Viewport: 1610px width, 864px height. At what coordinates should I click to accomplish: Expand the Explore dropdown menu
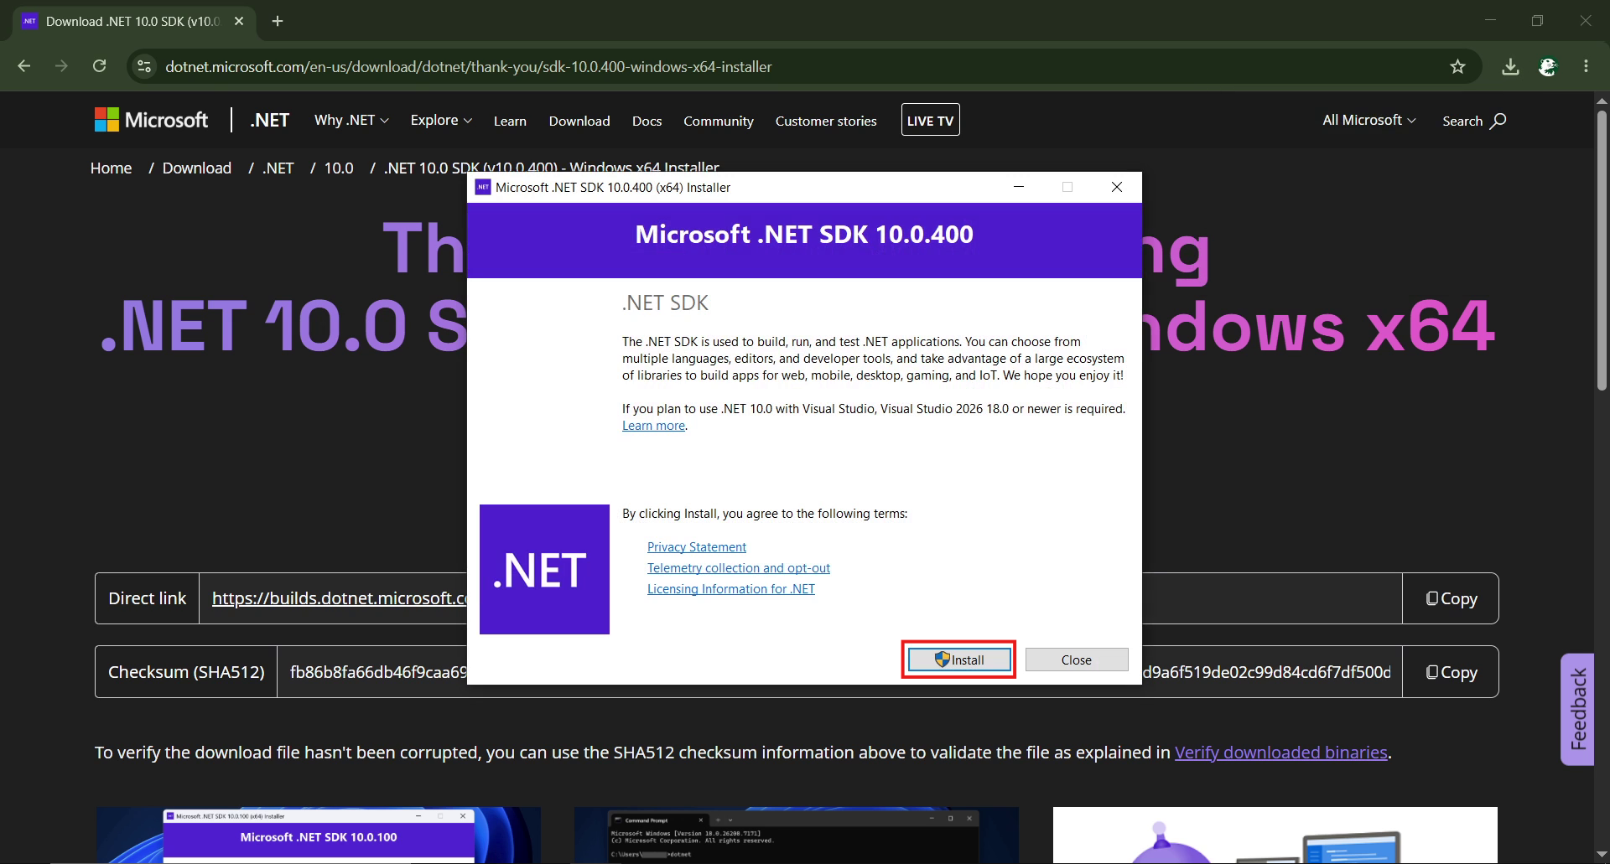[441, 120]
